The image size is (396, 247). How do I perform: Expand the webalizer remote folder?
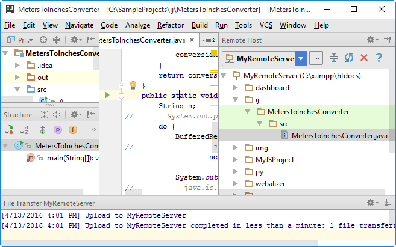236,184
